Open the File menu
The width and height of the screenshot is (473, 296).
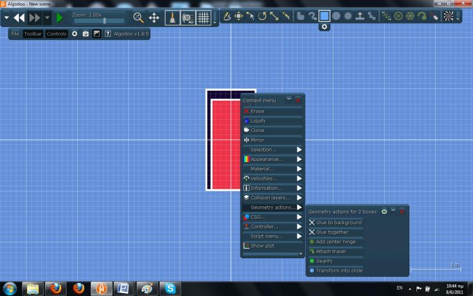click(x=15, y=34)
